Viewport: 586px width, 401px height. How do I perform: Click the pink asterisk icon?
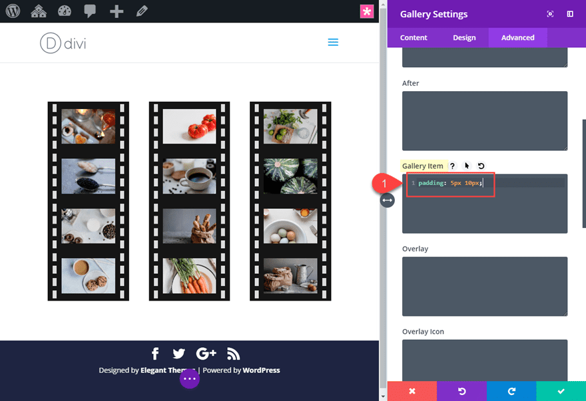367,11
